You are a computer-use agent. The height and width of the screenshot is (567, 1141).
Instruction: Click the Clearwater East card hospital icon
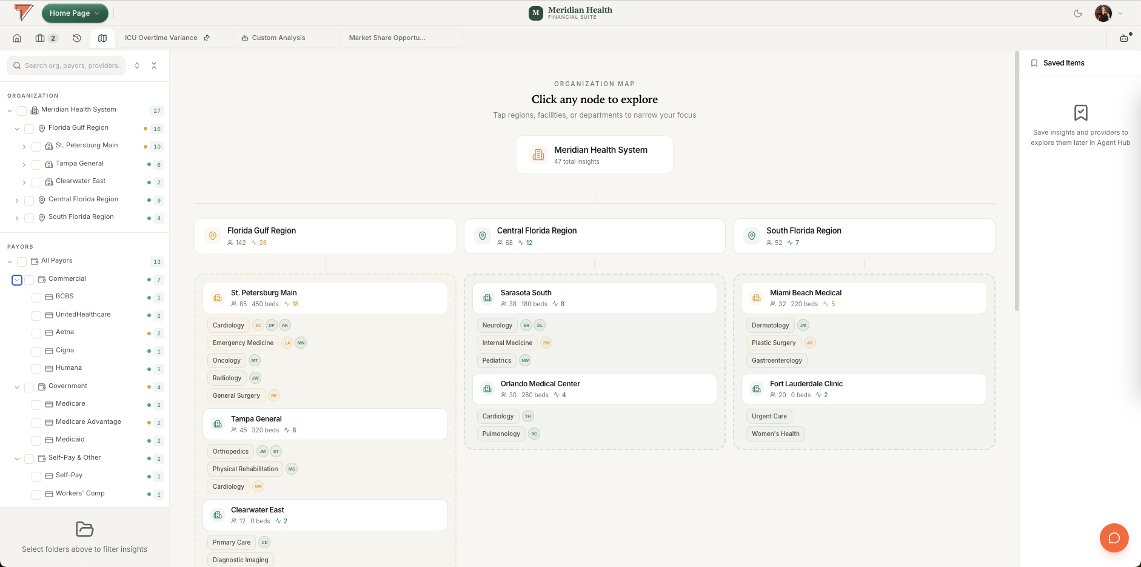[218, 515]
